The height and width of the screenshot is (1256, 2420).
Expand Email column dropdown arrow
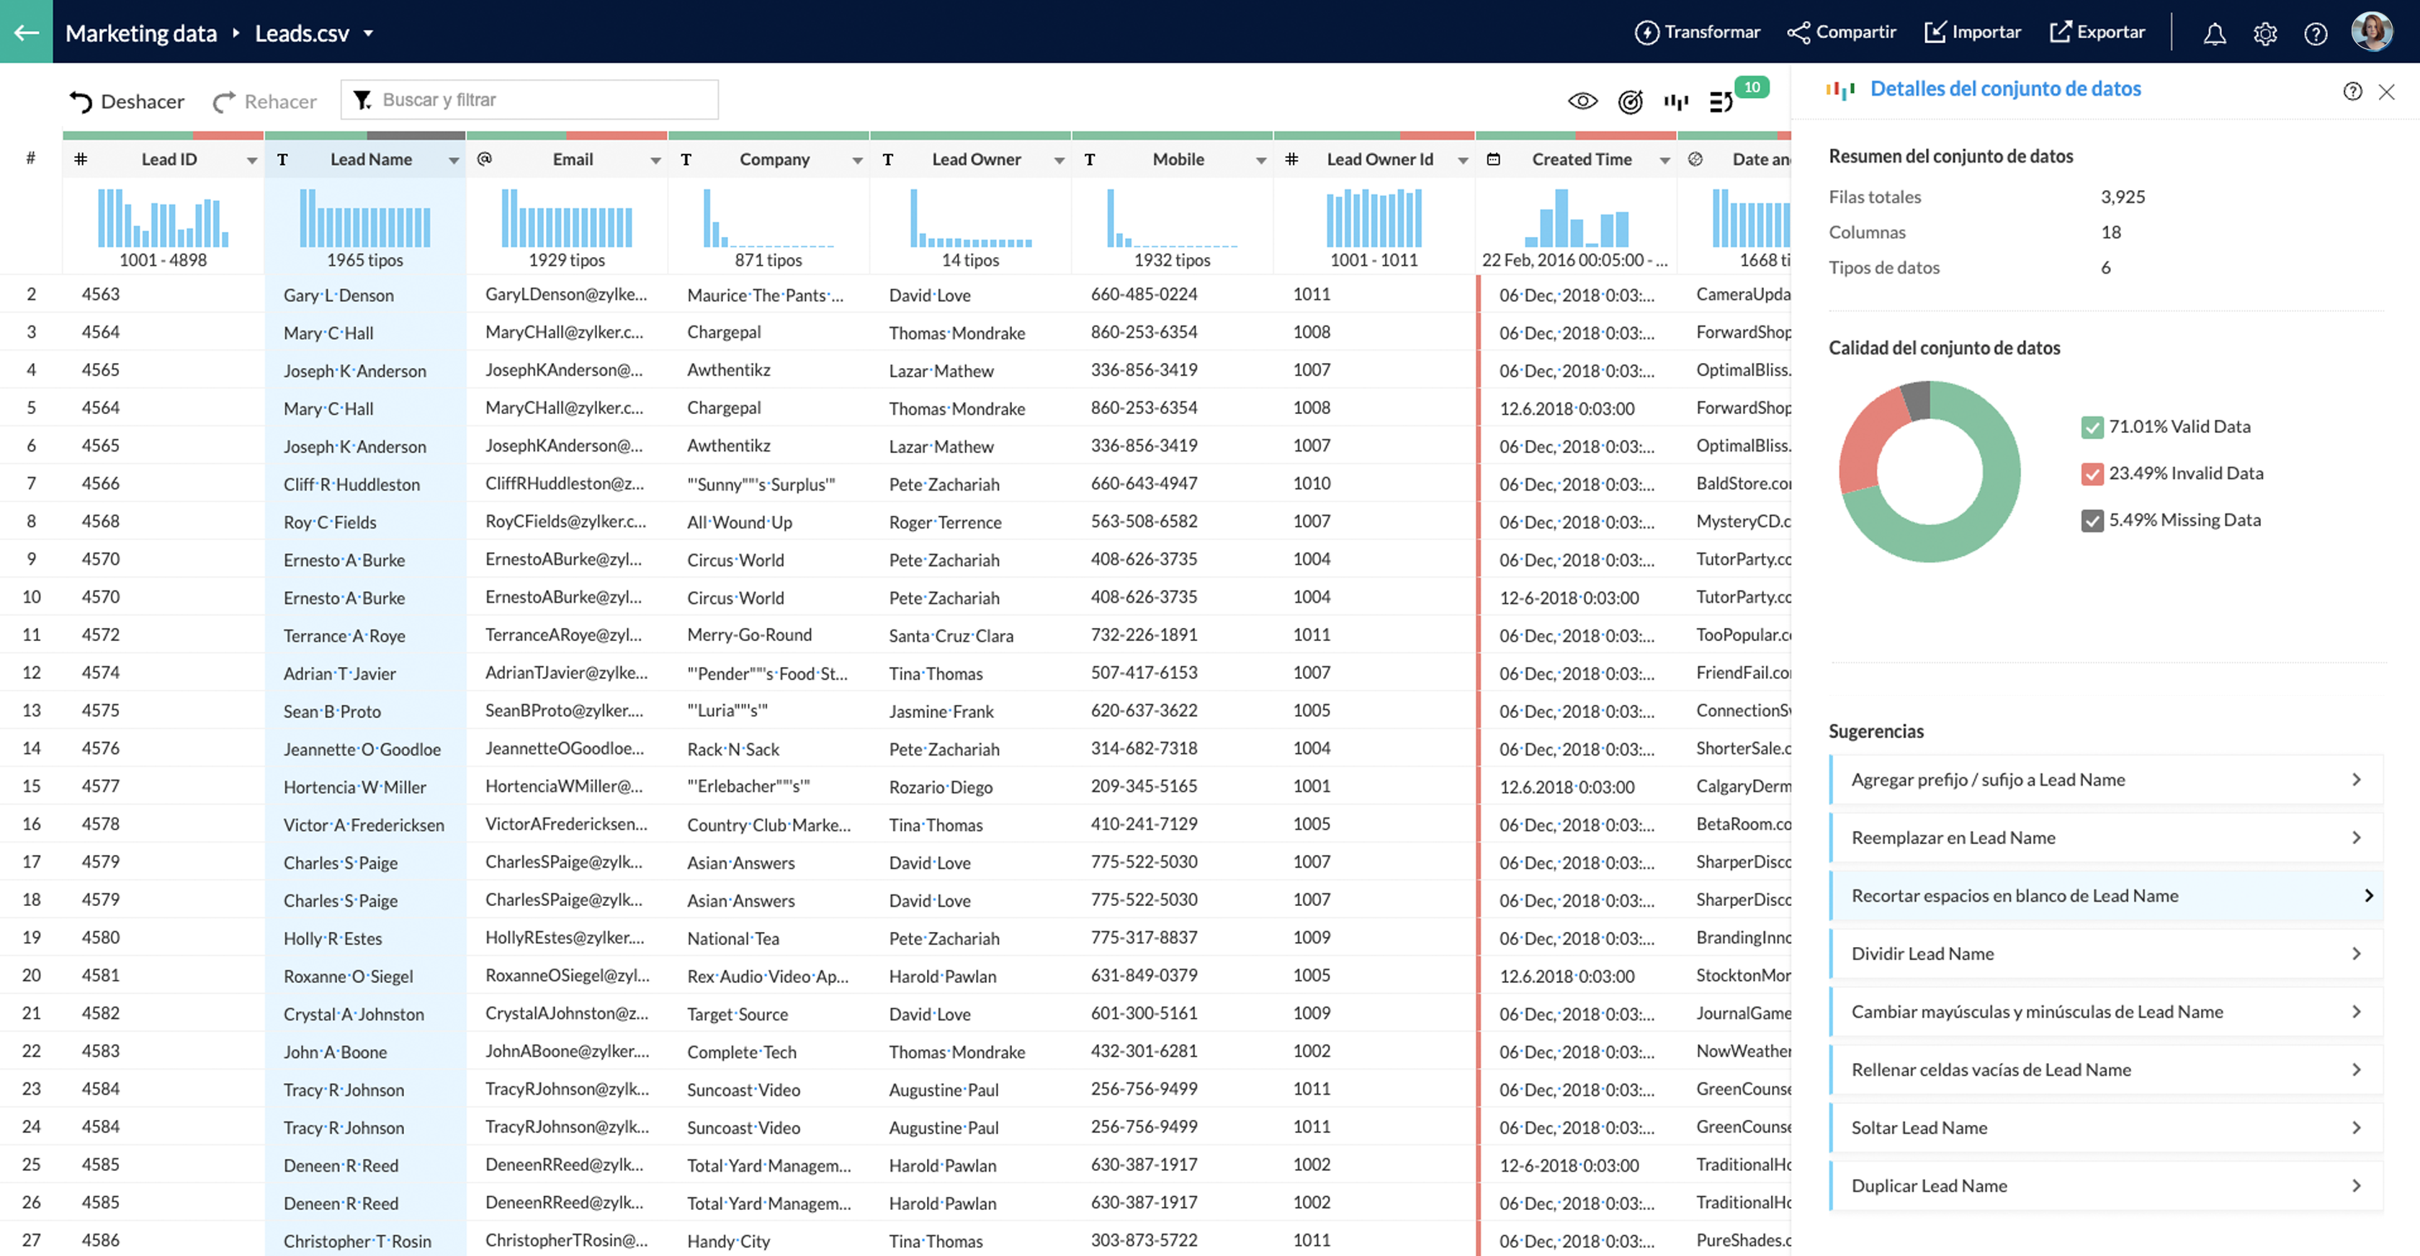coord(655,161)
